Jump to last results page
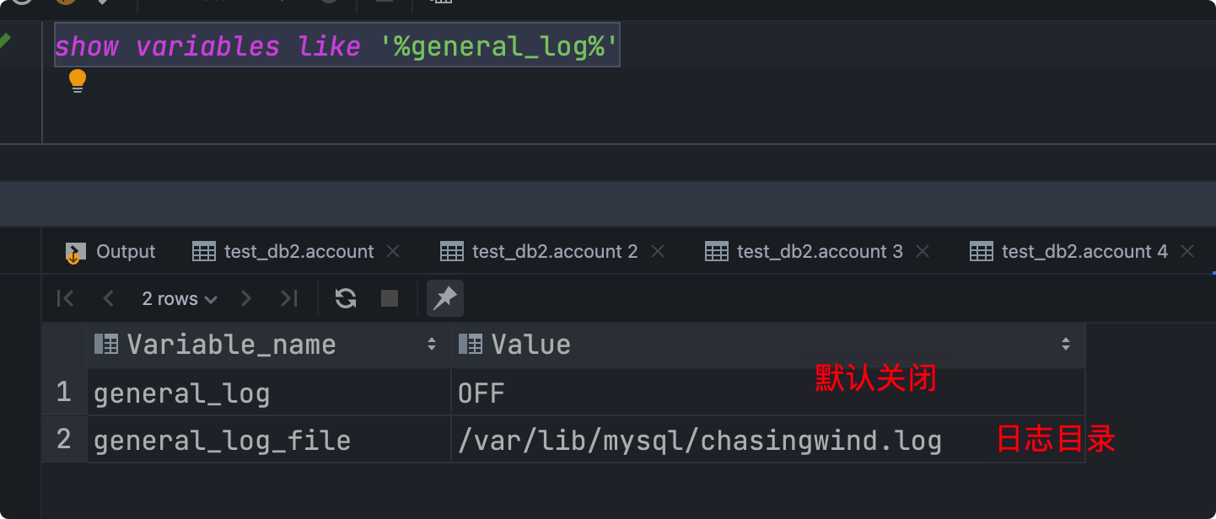Viewport: 1216px width, 519px height. click(x=289, y=298)
